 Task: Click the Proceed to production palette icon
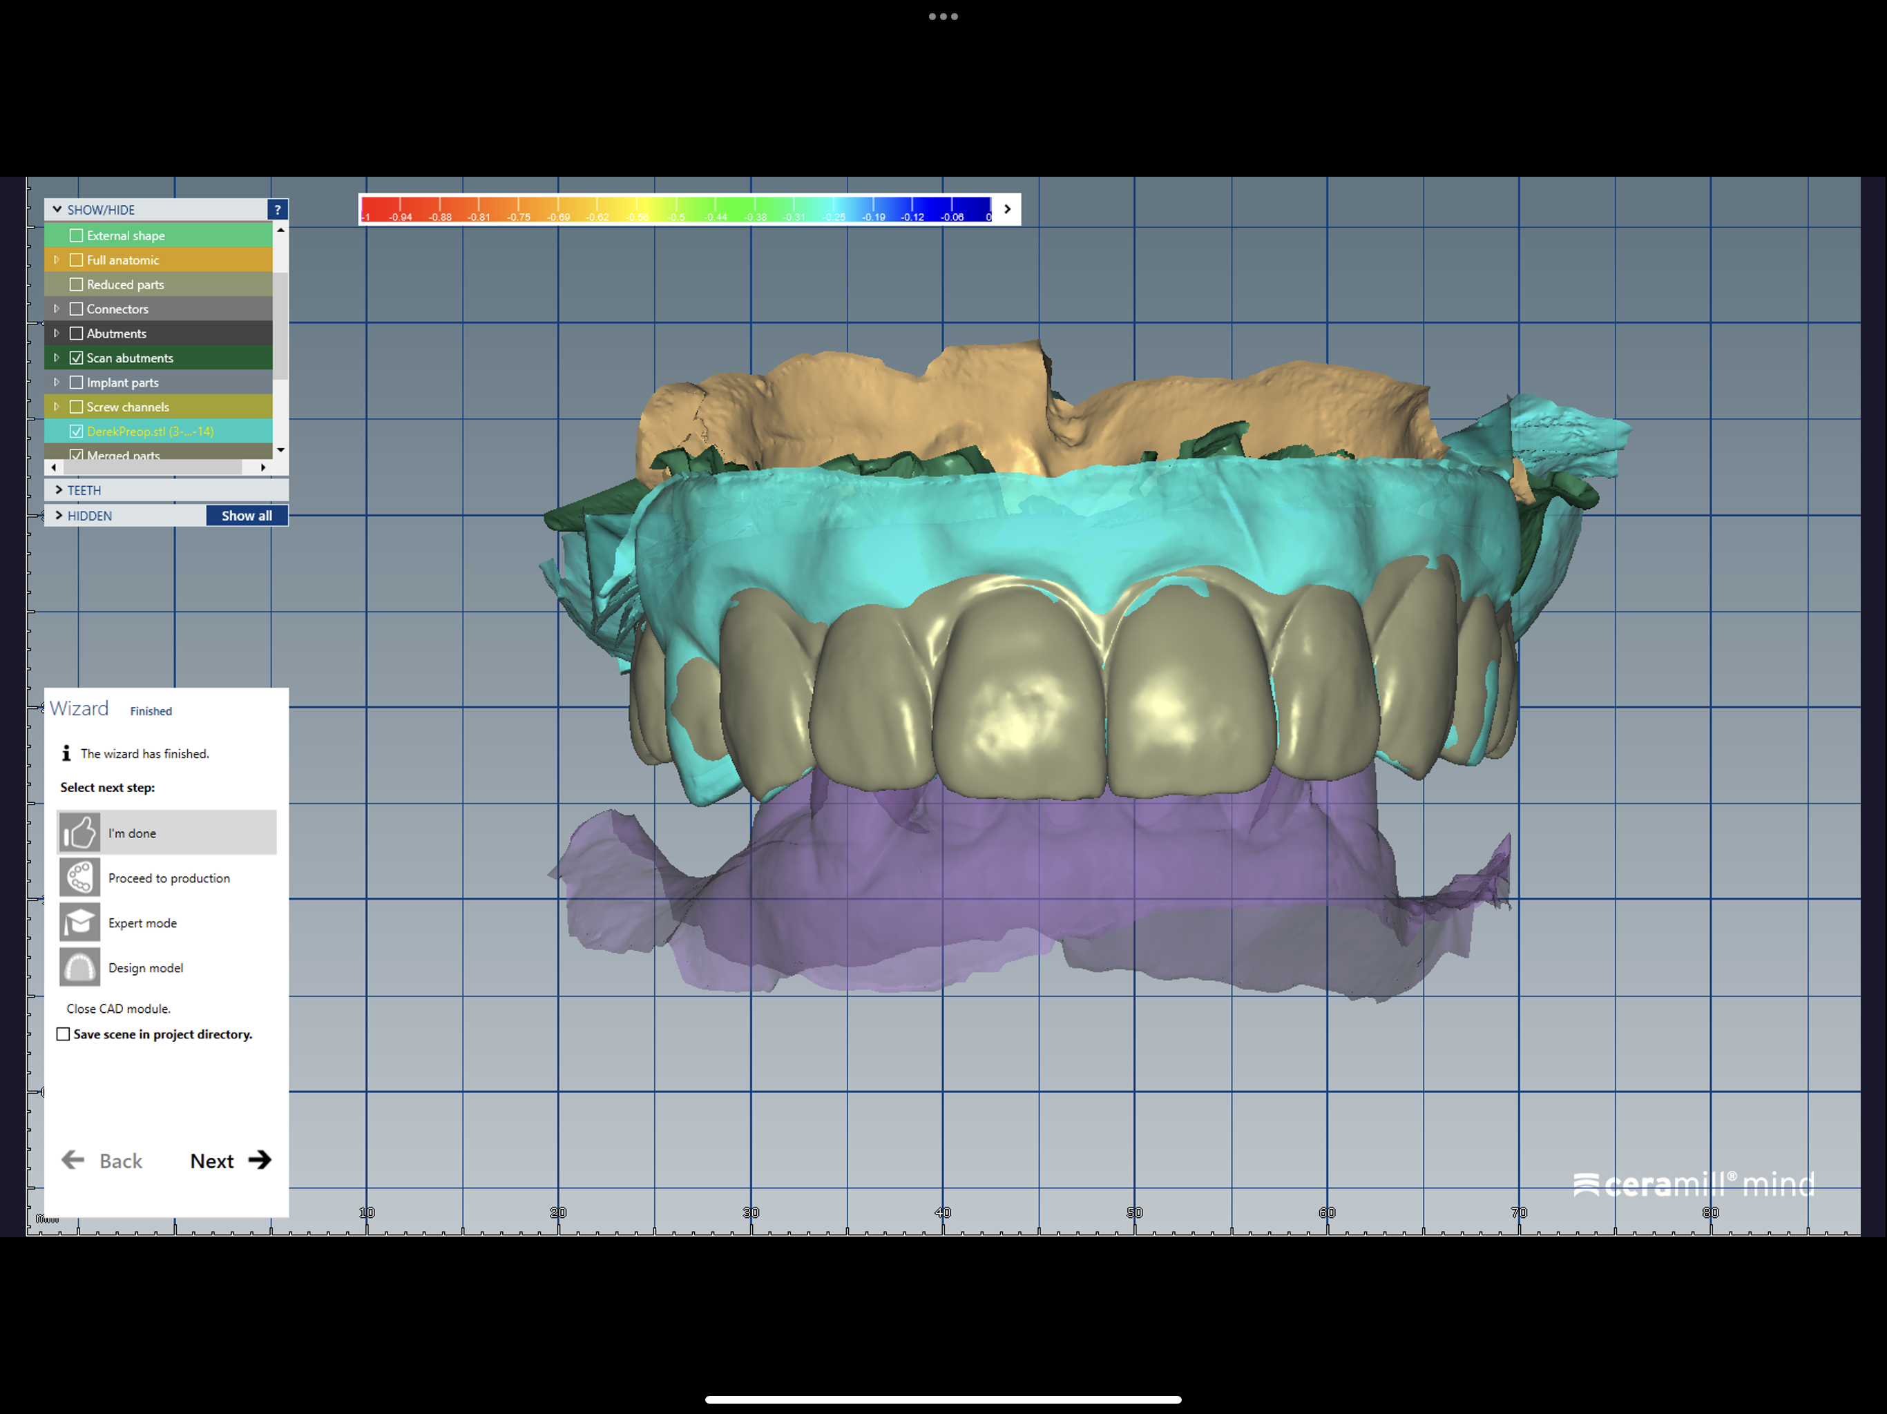tap(79, 878)
